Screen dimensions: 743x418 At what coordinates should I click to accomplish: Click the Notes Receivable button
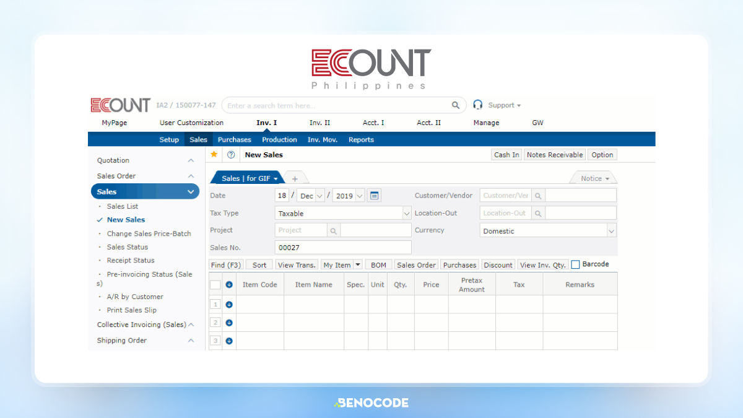click(555, 155)
